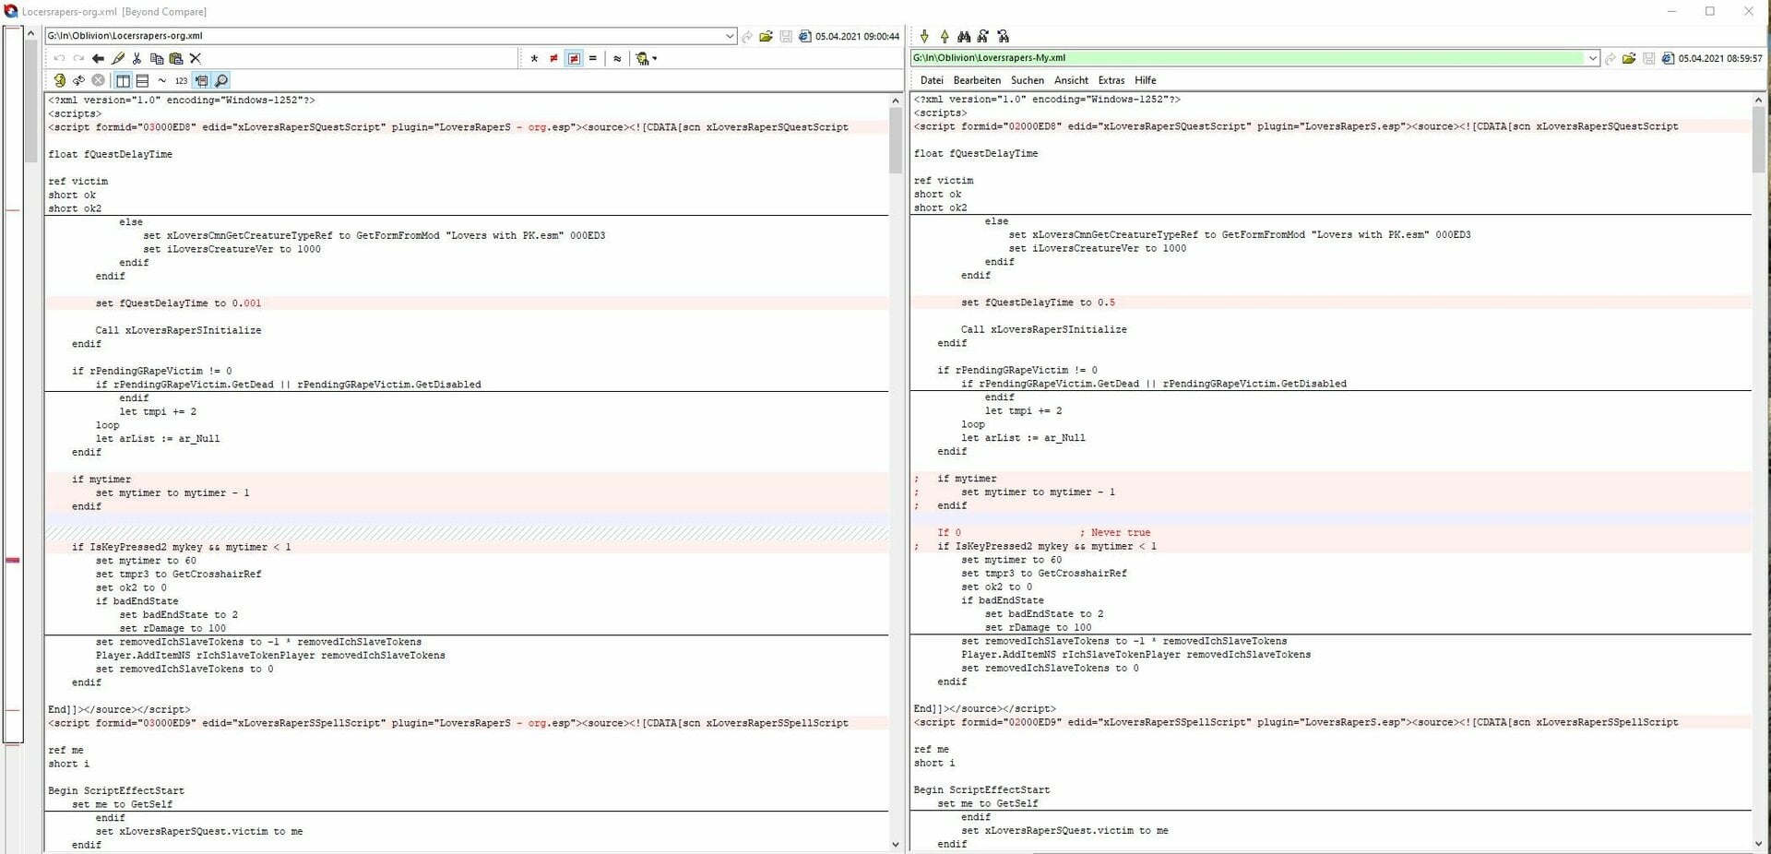The height and width of the screenshot is (854, 1771).
Task: Click the X delete icon
Action: [x=195, y=58]
